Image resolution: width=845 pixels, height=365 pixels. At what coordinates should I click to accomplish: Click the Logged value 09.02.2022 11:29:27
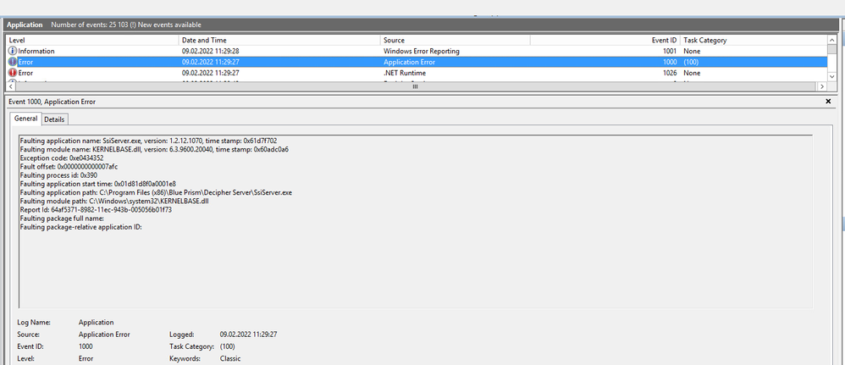click(248, 335)
